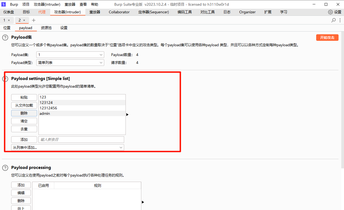Select the 攻击器(Intruder) main tab
This screenshot has width=344, height=210.
67,12
